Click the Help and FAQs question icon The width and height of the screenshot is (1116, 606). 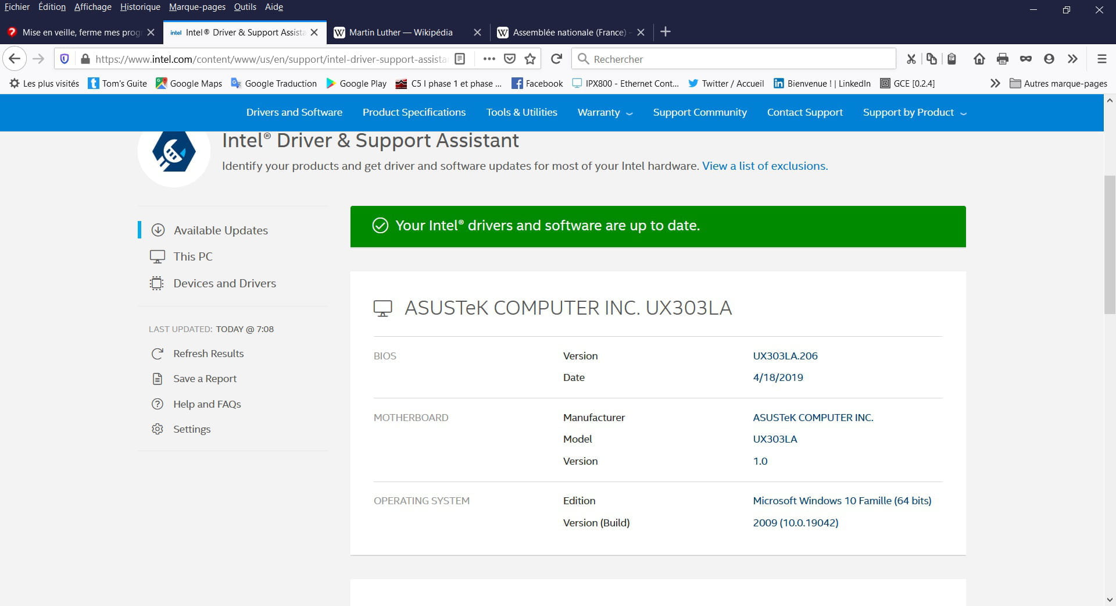point(157,404)
